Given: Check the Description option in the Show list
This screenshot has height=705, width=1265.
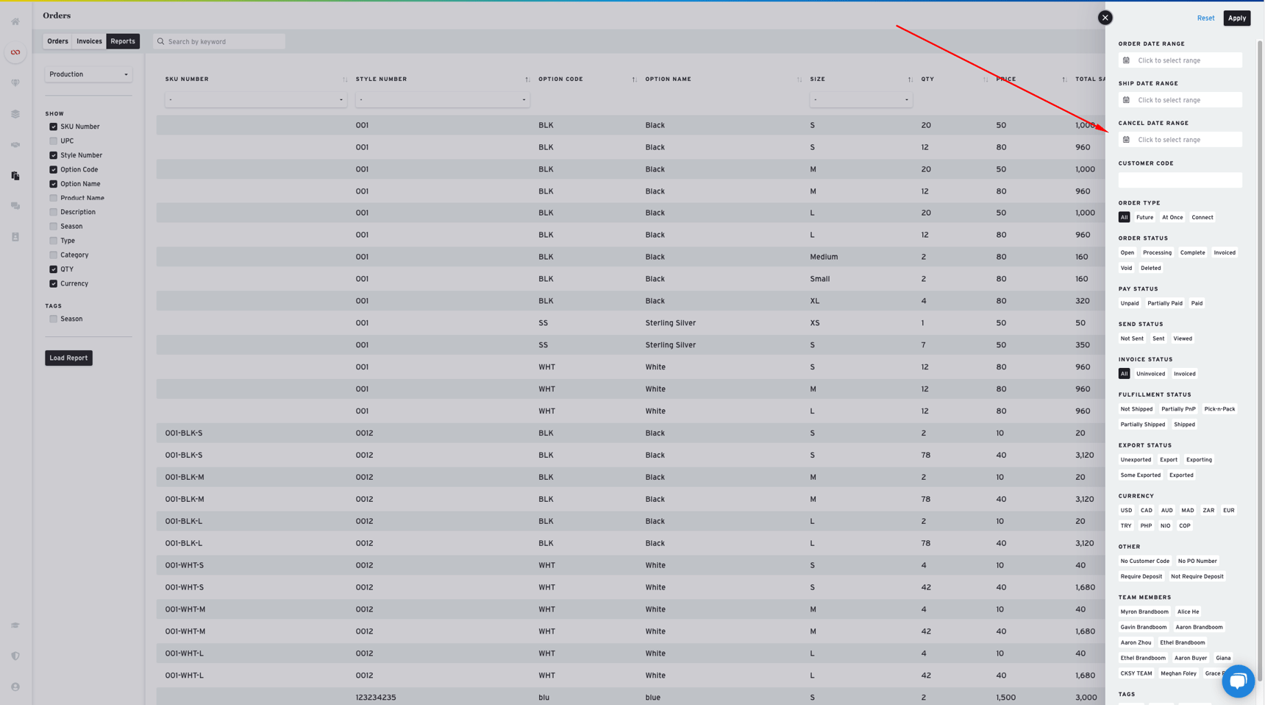Looking at the screenshot, I should click(x=53, y=212).
